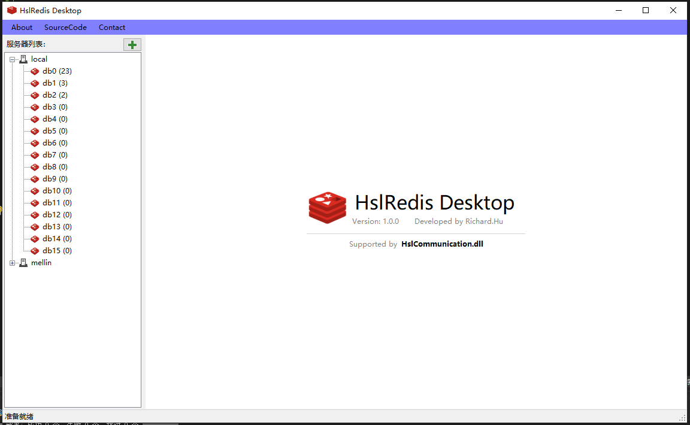
Task: Click the mellin server computer icon
Action: (23, 263)
